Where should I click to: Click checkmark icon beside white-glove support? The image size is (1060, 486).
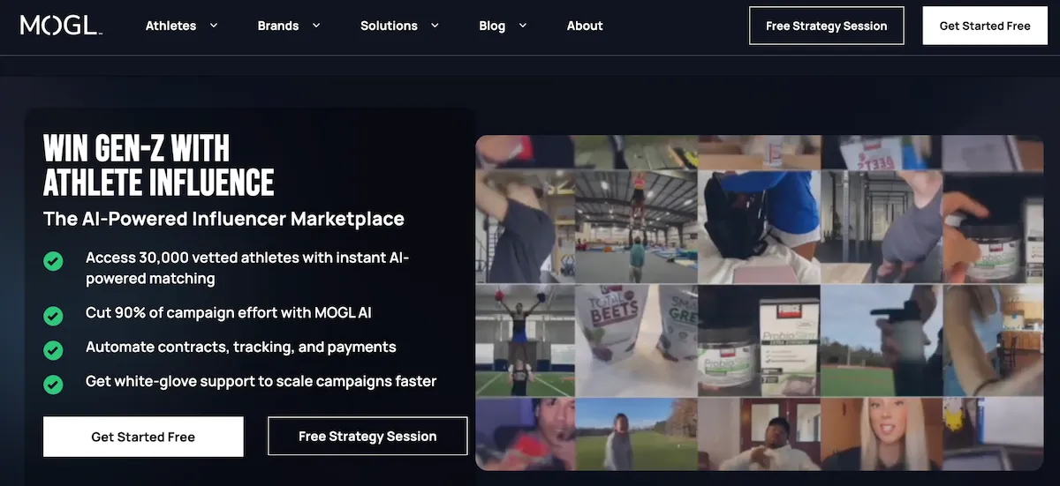[53, 385]
